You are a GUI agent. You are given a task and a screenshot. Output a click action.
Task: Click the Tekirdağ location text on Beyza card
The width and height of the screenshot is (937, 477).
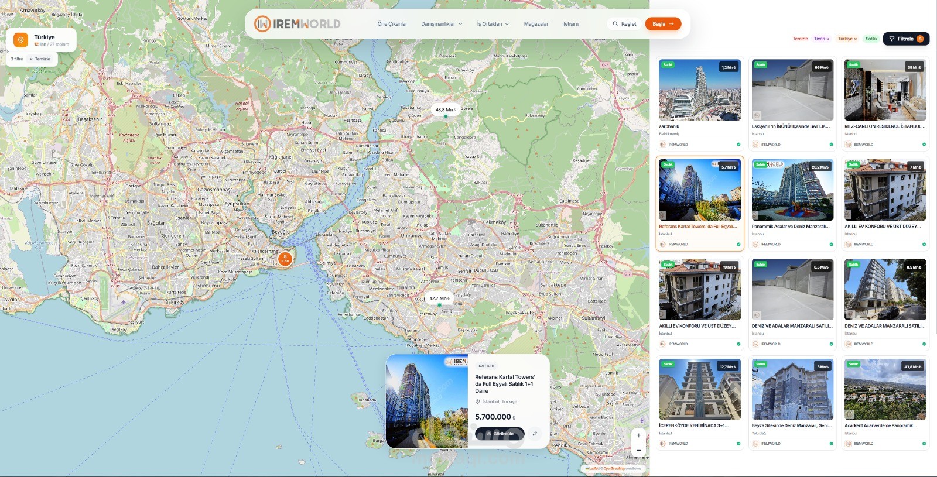[758, 433]
